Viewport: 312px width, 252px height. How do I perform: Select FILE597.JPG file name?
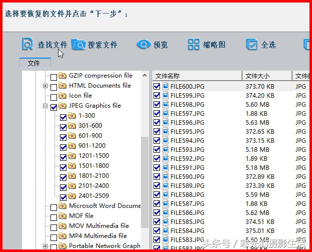click(x=187, y=113)
